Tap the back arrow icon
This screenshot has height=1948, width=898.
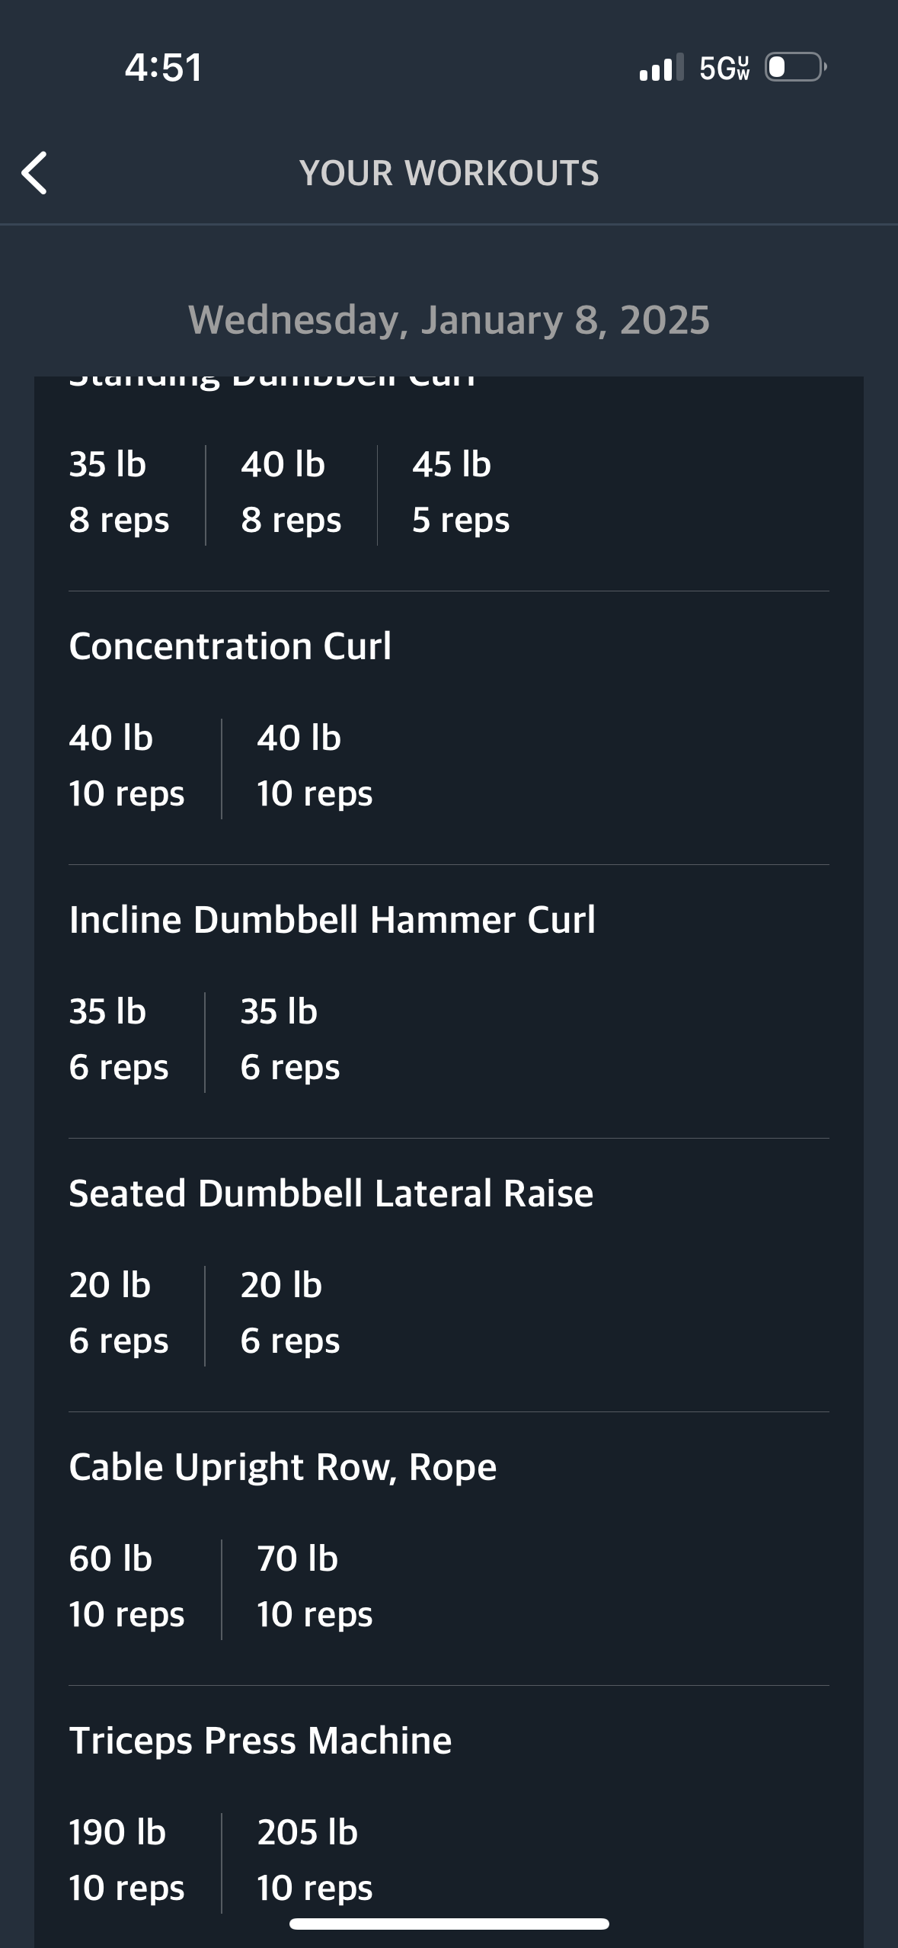pyautogui.click(x=35, y=173)
